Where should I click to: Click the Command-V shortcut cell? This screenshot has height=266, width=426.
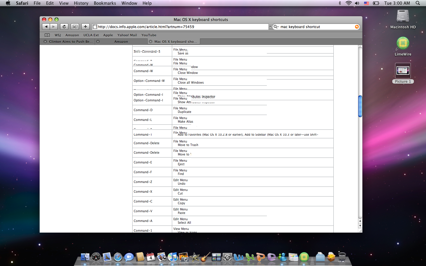coord(152,211)
